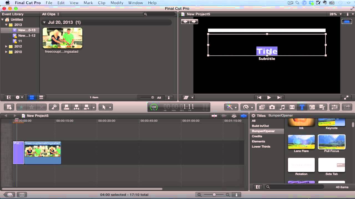Screen dimensions: 355x199
Task: Select the Build In/Out titles category
Action: pos(260,126)
